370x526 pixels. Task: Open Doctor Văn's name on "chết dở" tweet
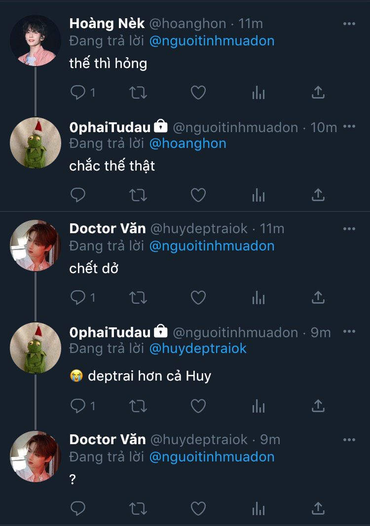pos(108,228)
